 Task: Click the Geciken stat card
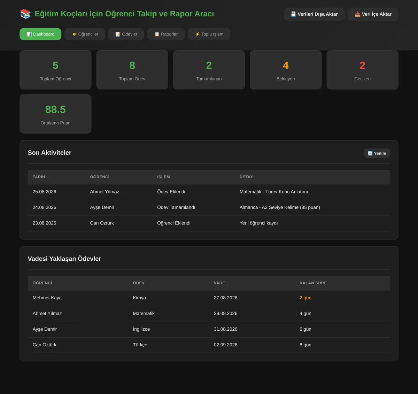(x=362, y=70)
